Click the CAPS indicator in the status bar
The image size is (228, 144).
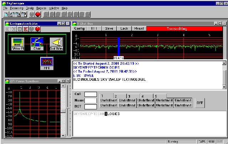[x=202, y=141]
